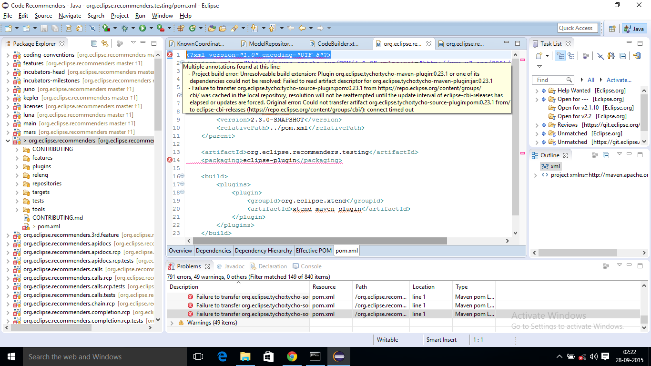Open File Explorer from the taskbar
Screen dimensions: 651x366
[x=245, y=356]
